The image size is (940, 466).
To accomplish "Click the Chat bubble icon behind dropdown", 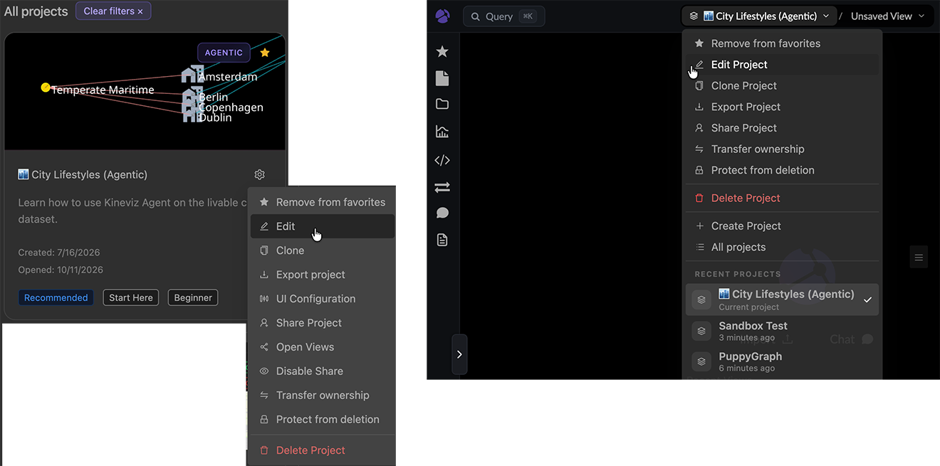I will (867, 339).
